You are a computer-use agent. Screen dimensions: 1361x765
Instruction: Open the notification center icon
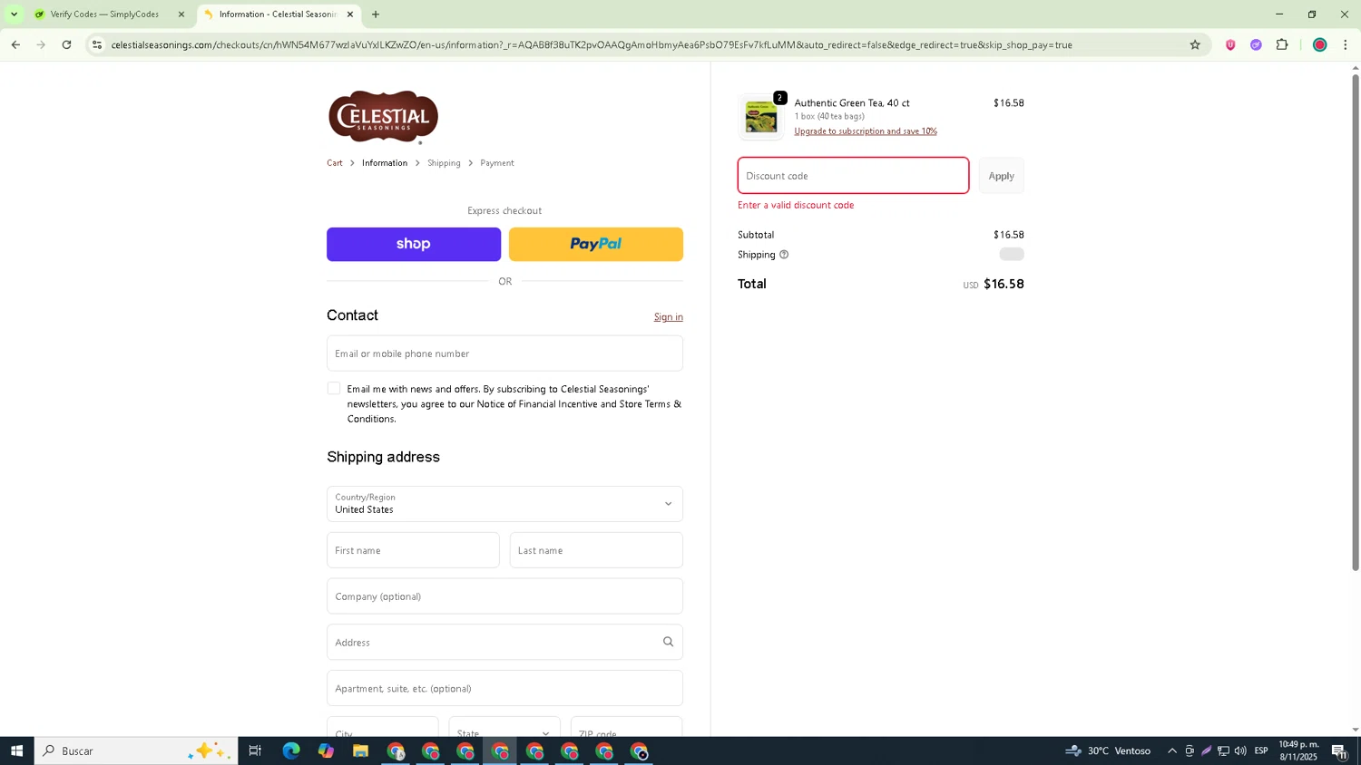click(1339, 750)
